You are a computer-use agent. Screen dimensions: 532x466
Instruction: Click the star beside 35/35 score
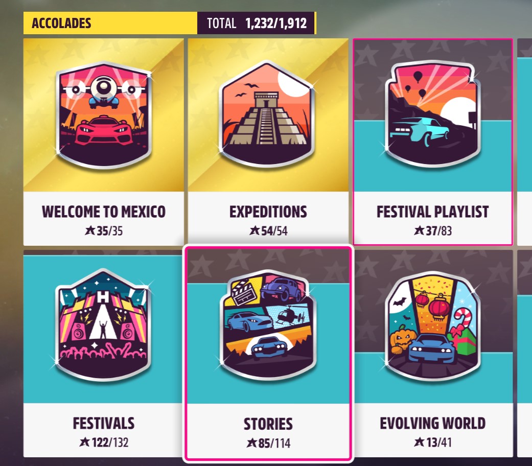coord(90,230)
